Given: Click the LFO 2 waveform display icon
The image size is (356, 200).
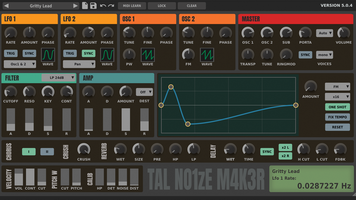Looking at the screenshot, I should [x=107, y=55].
